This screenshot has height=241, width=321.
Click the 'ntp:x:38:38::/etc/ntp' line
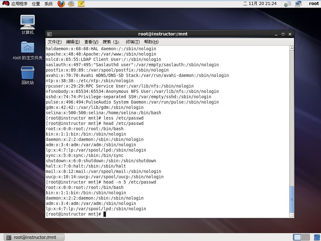tap(89, 81)
